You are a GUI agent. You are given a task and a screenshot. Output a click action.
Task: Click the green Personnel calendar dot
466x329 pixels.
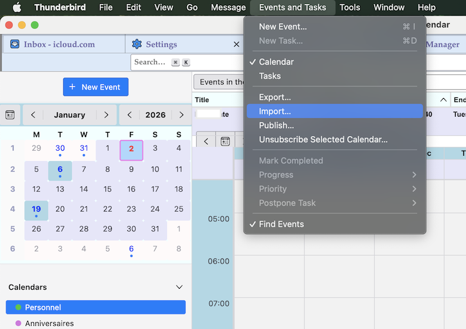pyautogui.click(x=18, y=307)
